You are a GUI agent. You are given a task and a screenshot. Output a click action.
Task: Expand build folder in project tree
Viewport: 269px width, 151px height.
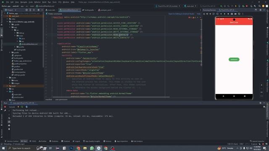coord(8,86)
